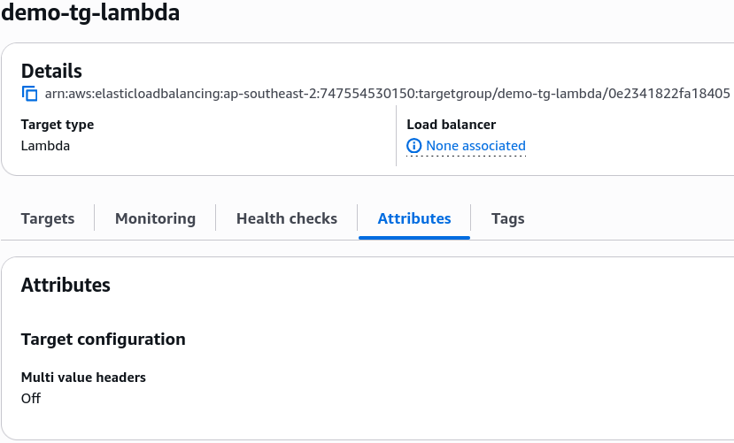Click the dotted underline below None associated

pos(467,157)
